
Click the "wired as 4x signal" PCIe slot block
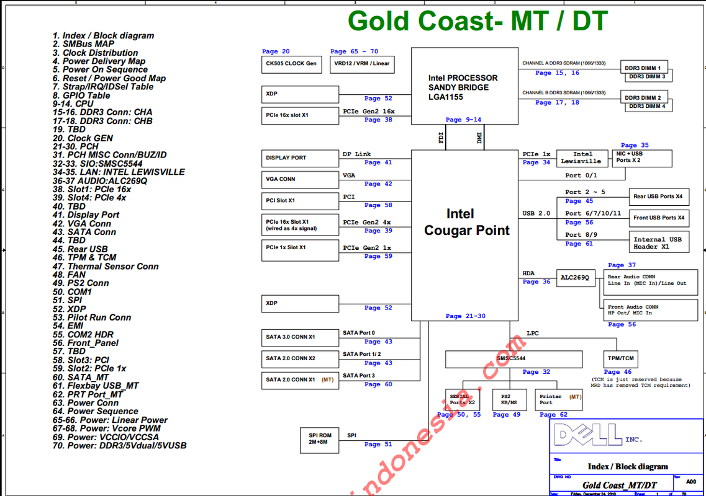pyautogui.click(x=300, y=225)
